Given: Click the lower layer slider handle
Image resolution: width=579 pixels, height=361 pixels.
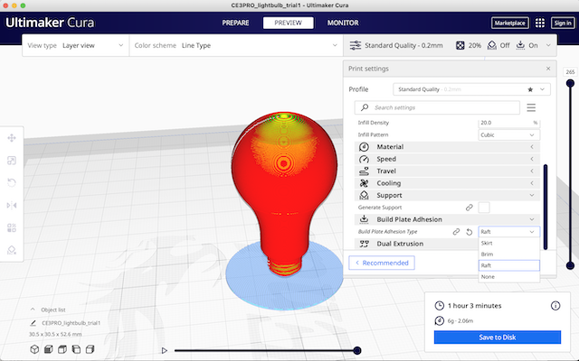Looking at the screenshot, I should [570, 265].
